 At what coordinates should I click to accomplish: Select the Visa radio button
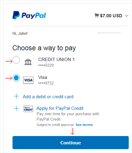tap(16, 78)
